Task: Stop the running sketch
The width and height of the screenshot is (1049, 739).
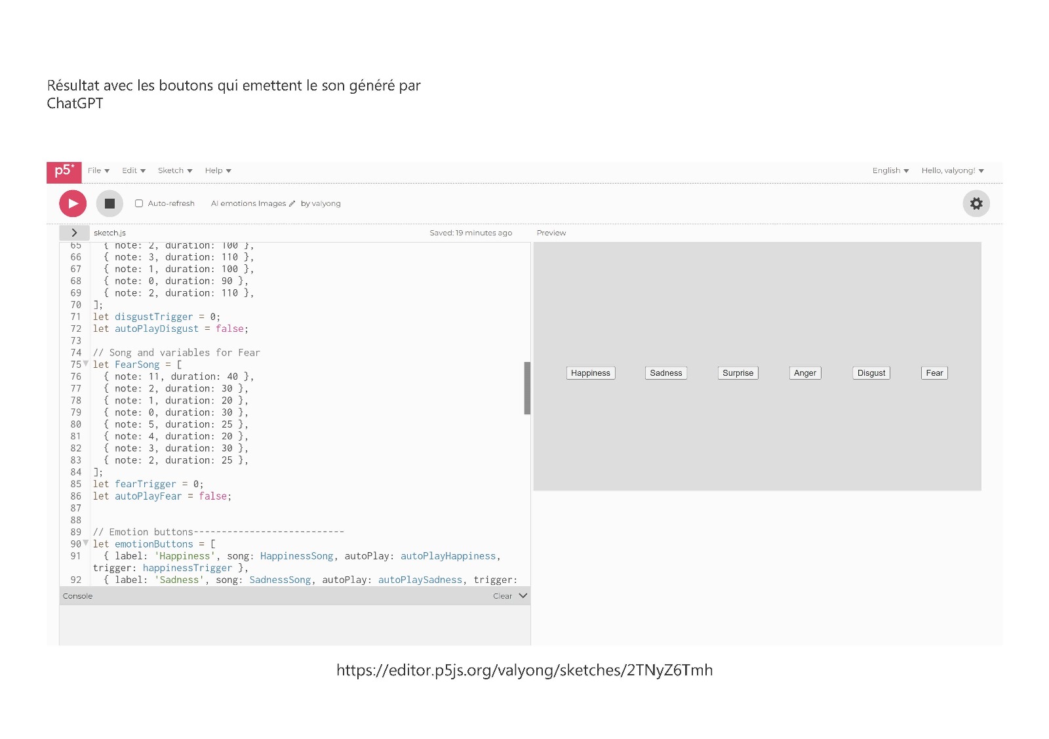Action: click(109, 204)
